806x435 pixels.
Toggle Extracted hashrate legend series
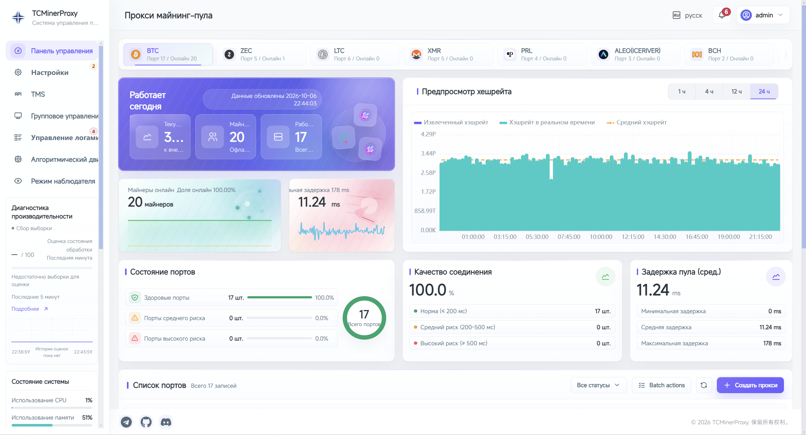click(x=451, y=122)
